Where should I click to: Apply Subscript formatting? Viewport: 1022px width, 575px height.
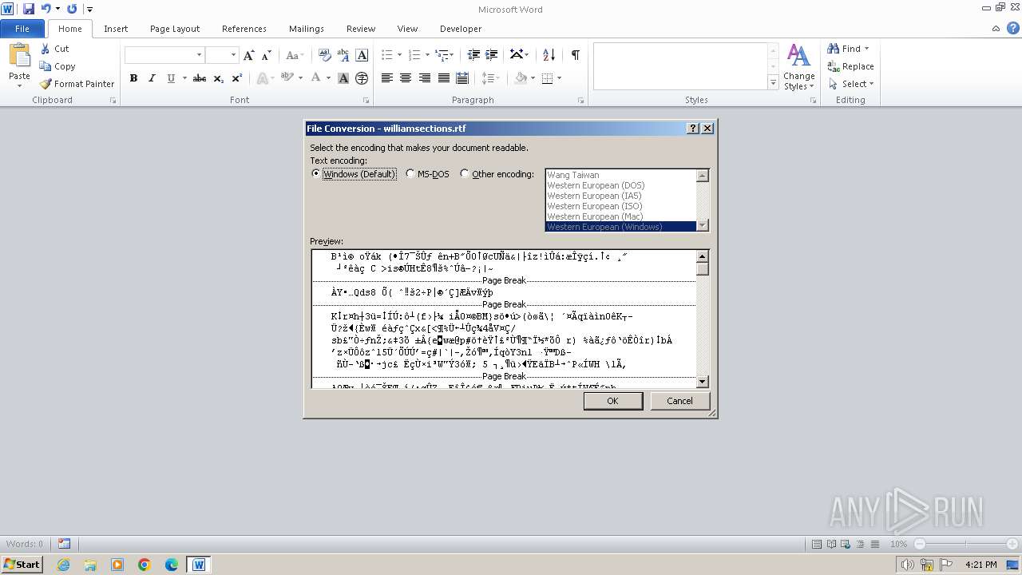(218, 78)
